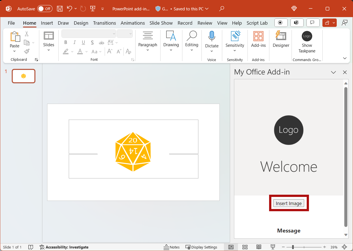Click the Save icon in title bar
This screenshot has height=251, width=353.
click(60, 9)
